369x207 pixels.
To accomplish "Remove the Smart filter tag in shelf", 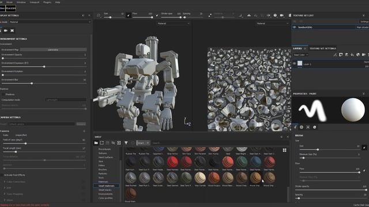I will pos(148,143).
